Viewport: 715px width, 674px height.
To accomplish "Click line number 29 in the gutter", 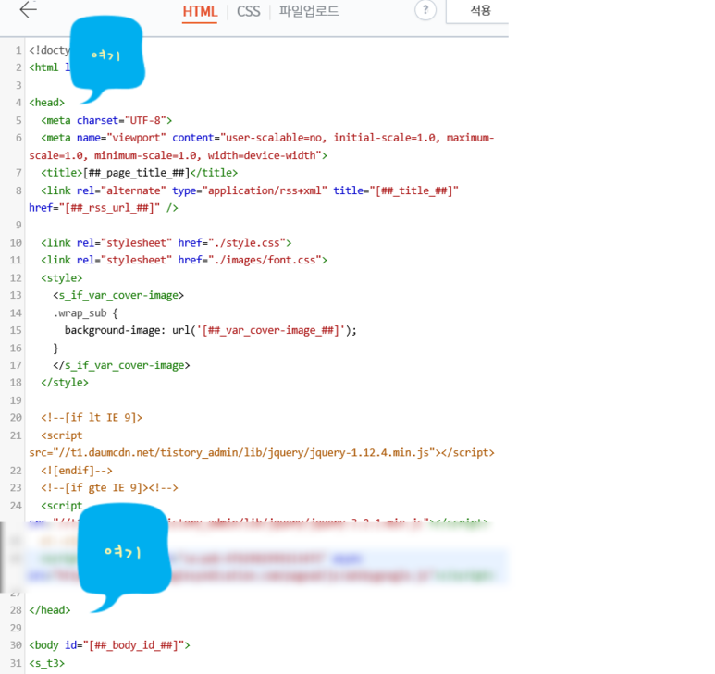I will click(x=16, y=628).
